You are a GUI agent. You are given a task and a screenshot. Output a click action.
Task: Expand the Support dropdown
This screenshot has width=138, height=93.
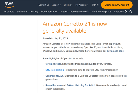pyautogui.click(x=56, y=5)
